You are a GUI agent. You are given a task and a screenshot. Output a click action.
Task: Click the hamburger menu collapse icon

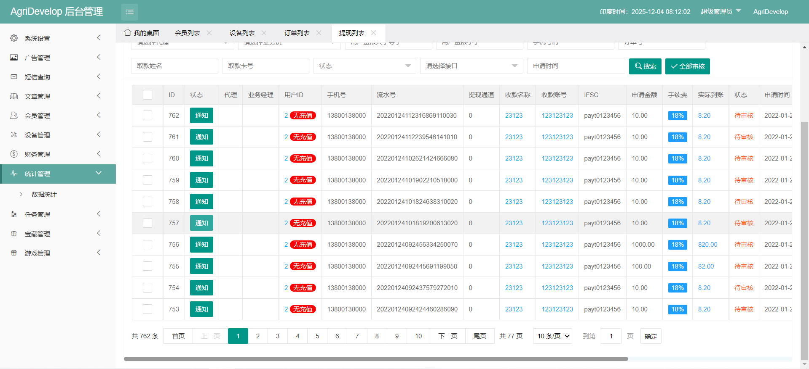pos(129,12)
